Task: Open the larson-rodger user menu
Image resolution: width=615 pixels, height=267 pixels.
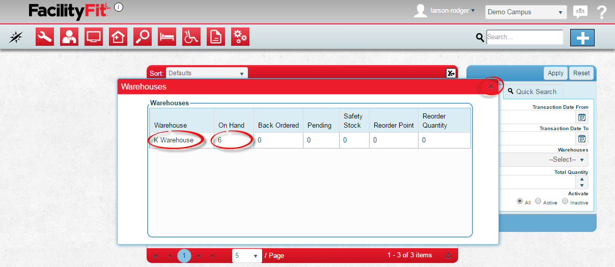Action: pos(452,11)
